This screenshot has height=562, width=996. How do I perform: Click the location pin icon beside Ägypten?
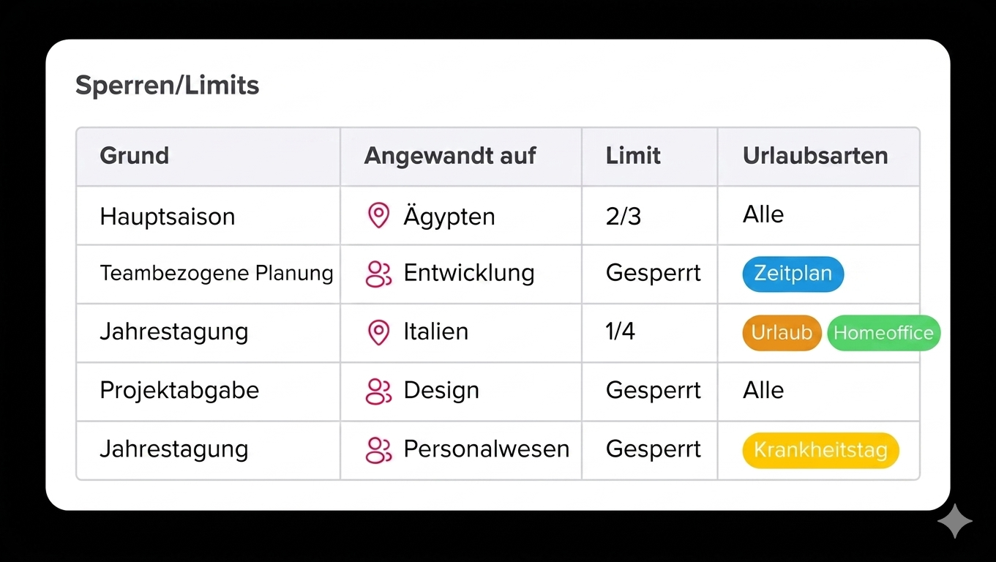click(x=378, y=216)
